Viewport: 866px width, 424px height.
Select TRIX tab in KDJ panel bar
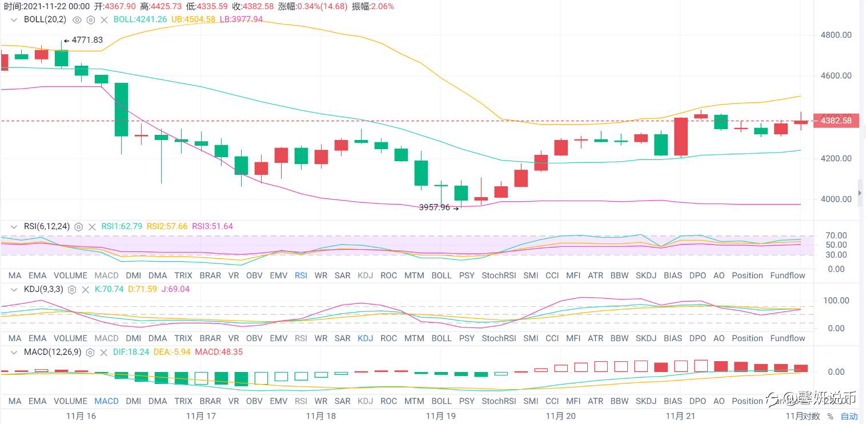[x=183, y=338]
